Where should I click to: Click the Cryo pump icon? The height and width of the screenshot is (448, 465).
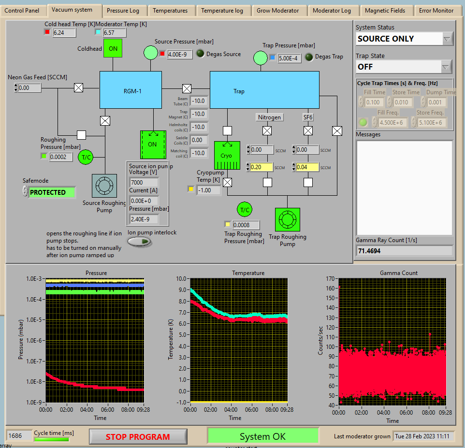point(227,156)
